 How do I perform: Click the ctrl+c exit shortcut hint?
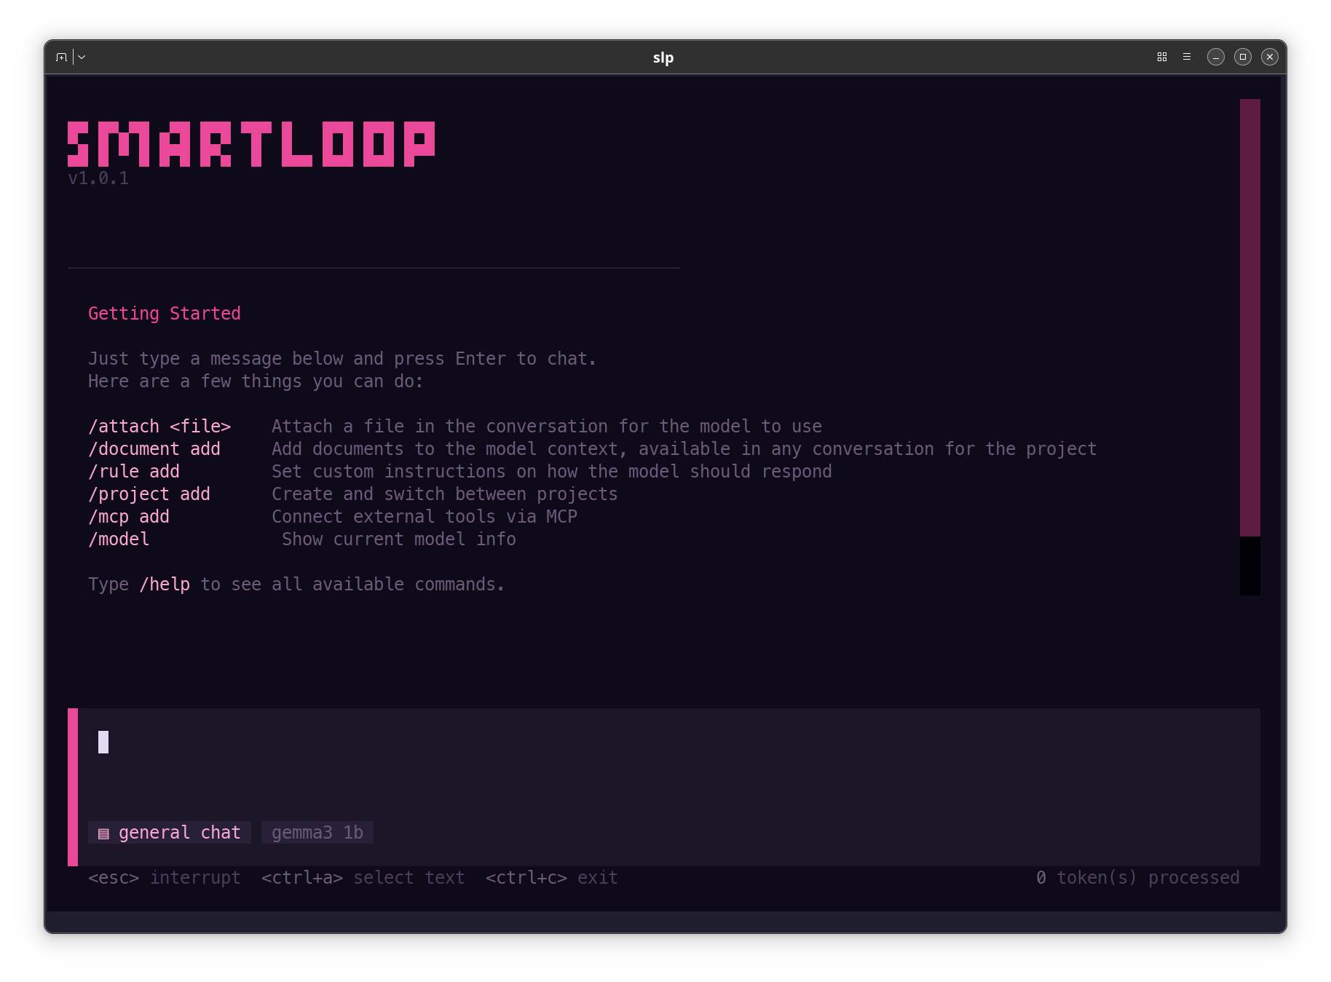(x=550, y=877)
